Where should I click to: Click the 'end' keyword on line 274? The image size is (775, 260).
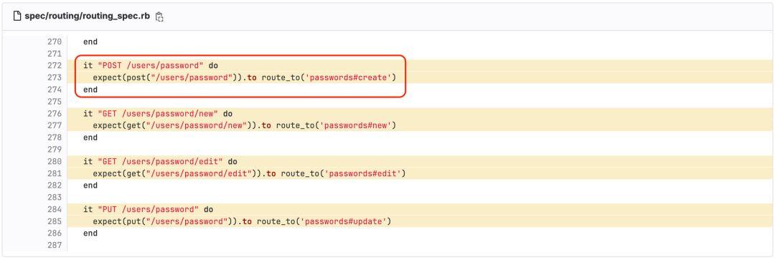point(90,90)
